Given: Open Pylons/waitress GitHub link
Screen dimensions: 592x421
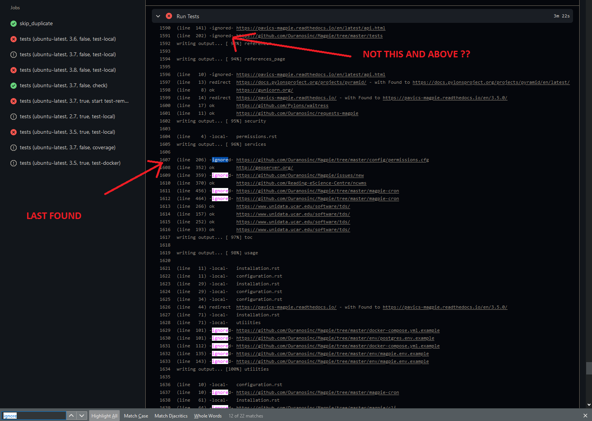Looking at the screenshot, I should (x=282, y=105).
